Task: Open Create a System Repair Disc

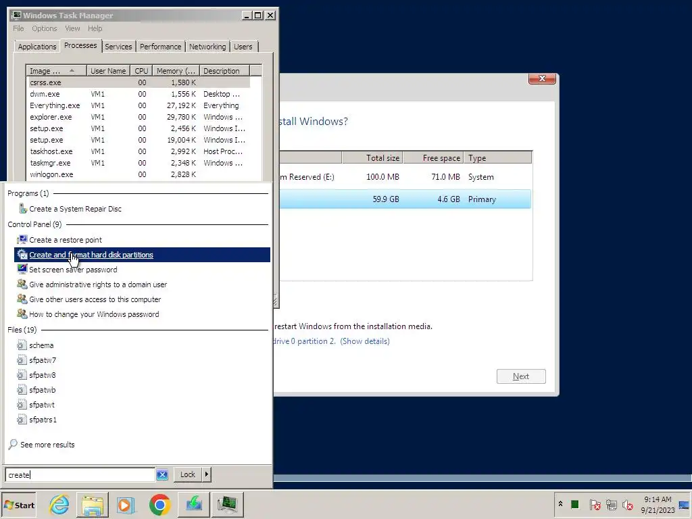Action: [75, 209]
